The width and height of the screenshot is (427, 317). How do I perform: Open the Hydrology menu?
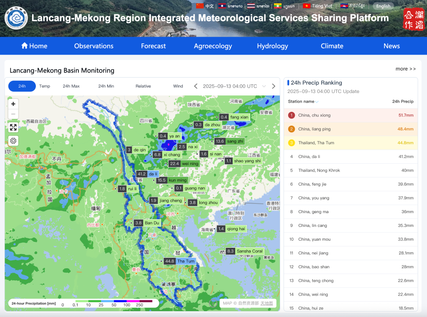pos(272,46)
